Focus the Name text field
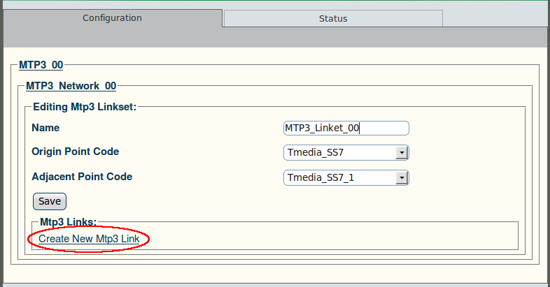Viewport: 550px width, 287px height. coord(346,128)
